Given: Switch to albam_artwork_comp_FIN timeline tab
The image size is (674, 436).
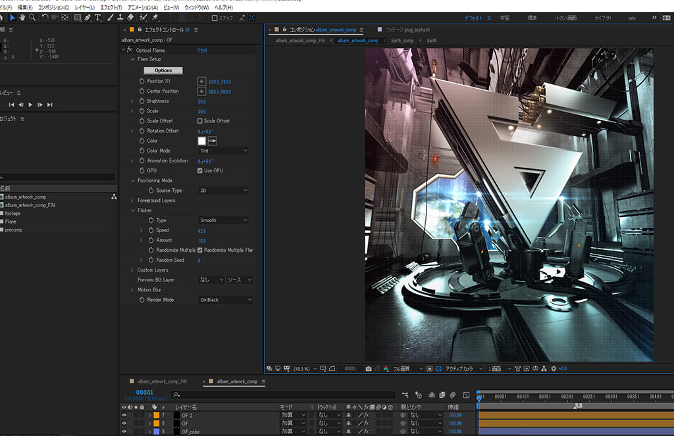Looking at the screenshot, I should [162, 381].
